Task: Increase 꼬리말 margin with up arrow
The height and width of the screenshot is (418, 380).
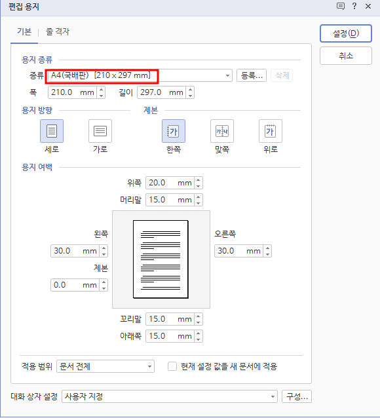Action: point(198,316)
